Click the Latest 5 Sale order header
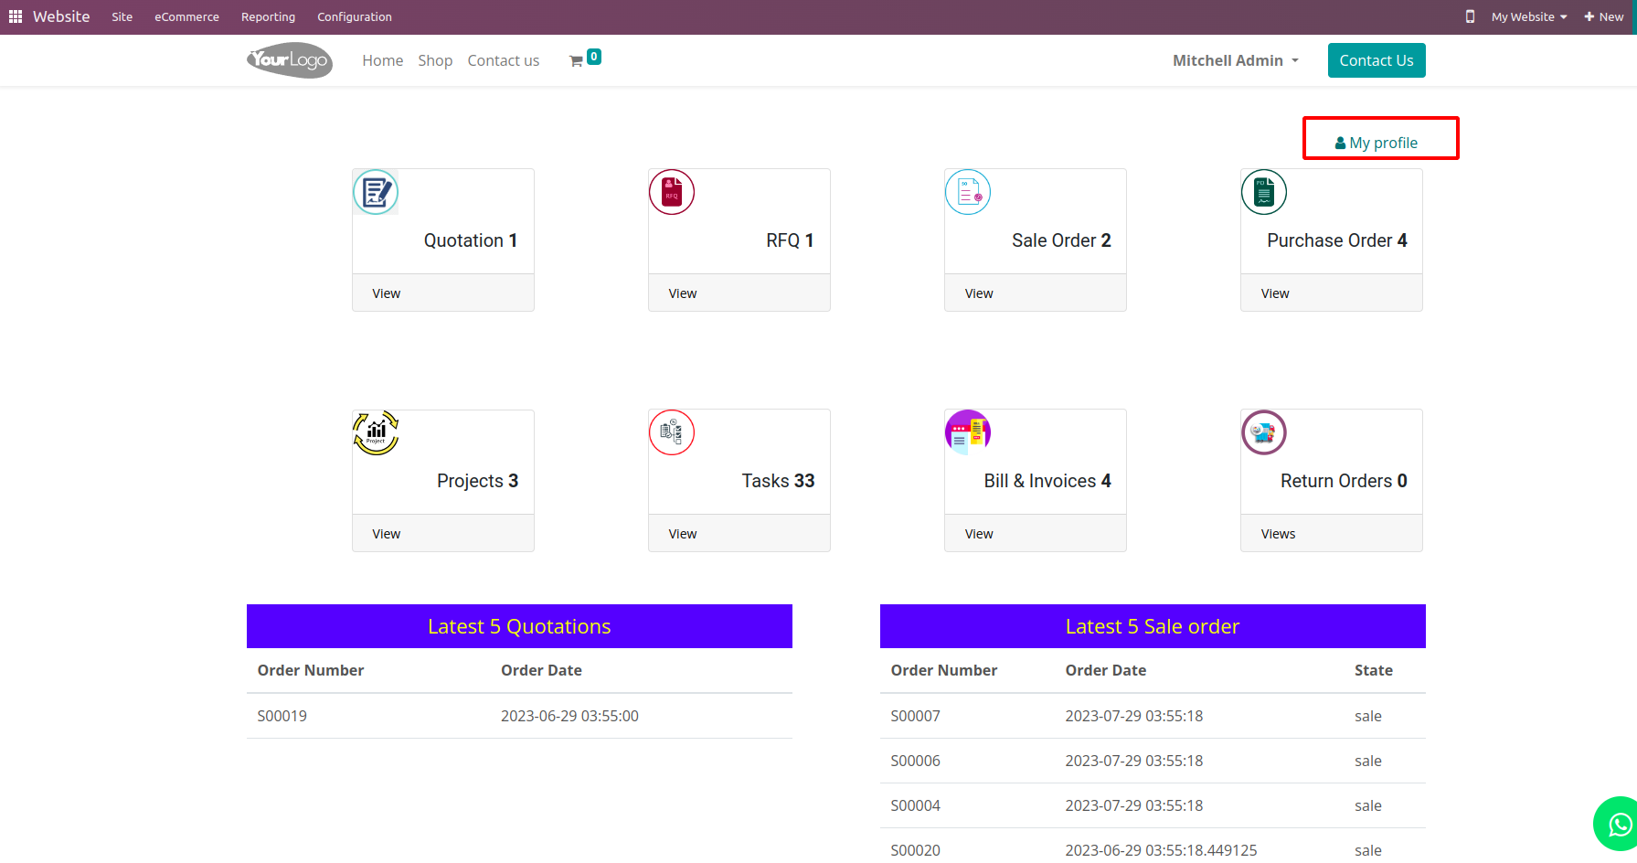Screen dimensions: 1637x863 [1153, 626]
